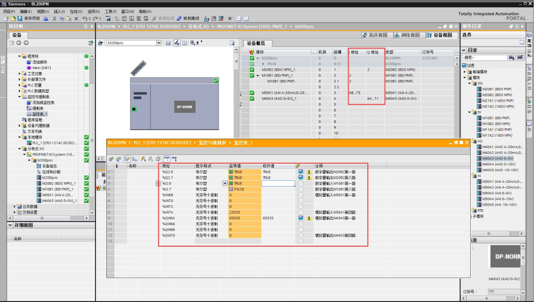The image size is (534, 302).
Task: Click the 搜索 search field in catalog
Action: 485,58
